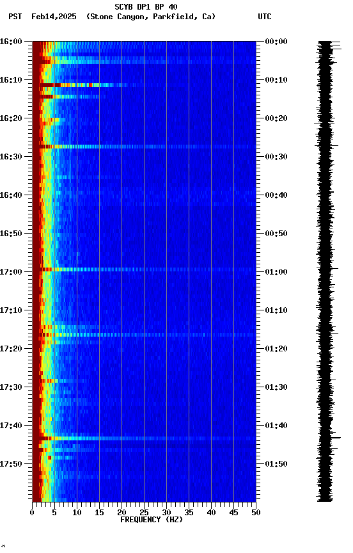Click the "16:20" PST time label
The image size is (353, 553).
point(11,118)
